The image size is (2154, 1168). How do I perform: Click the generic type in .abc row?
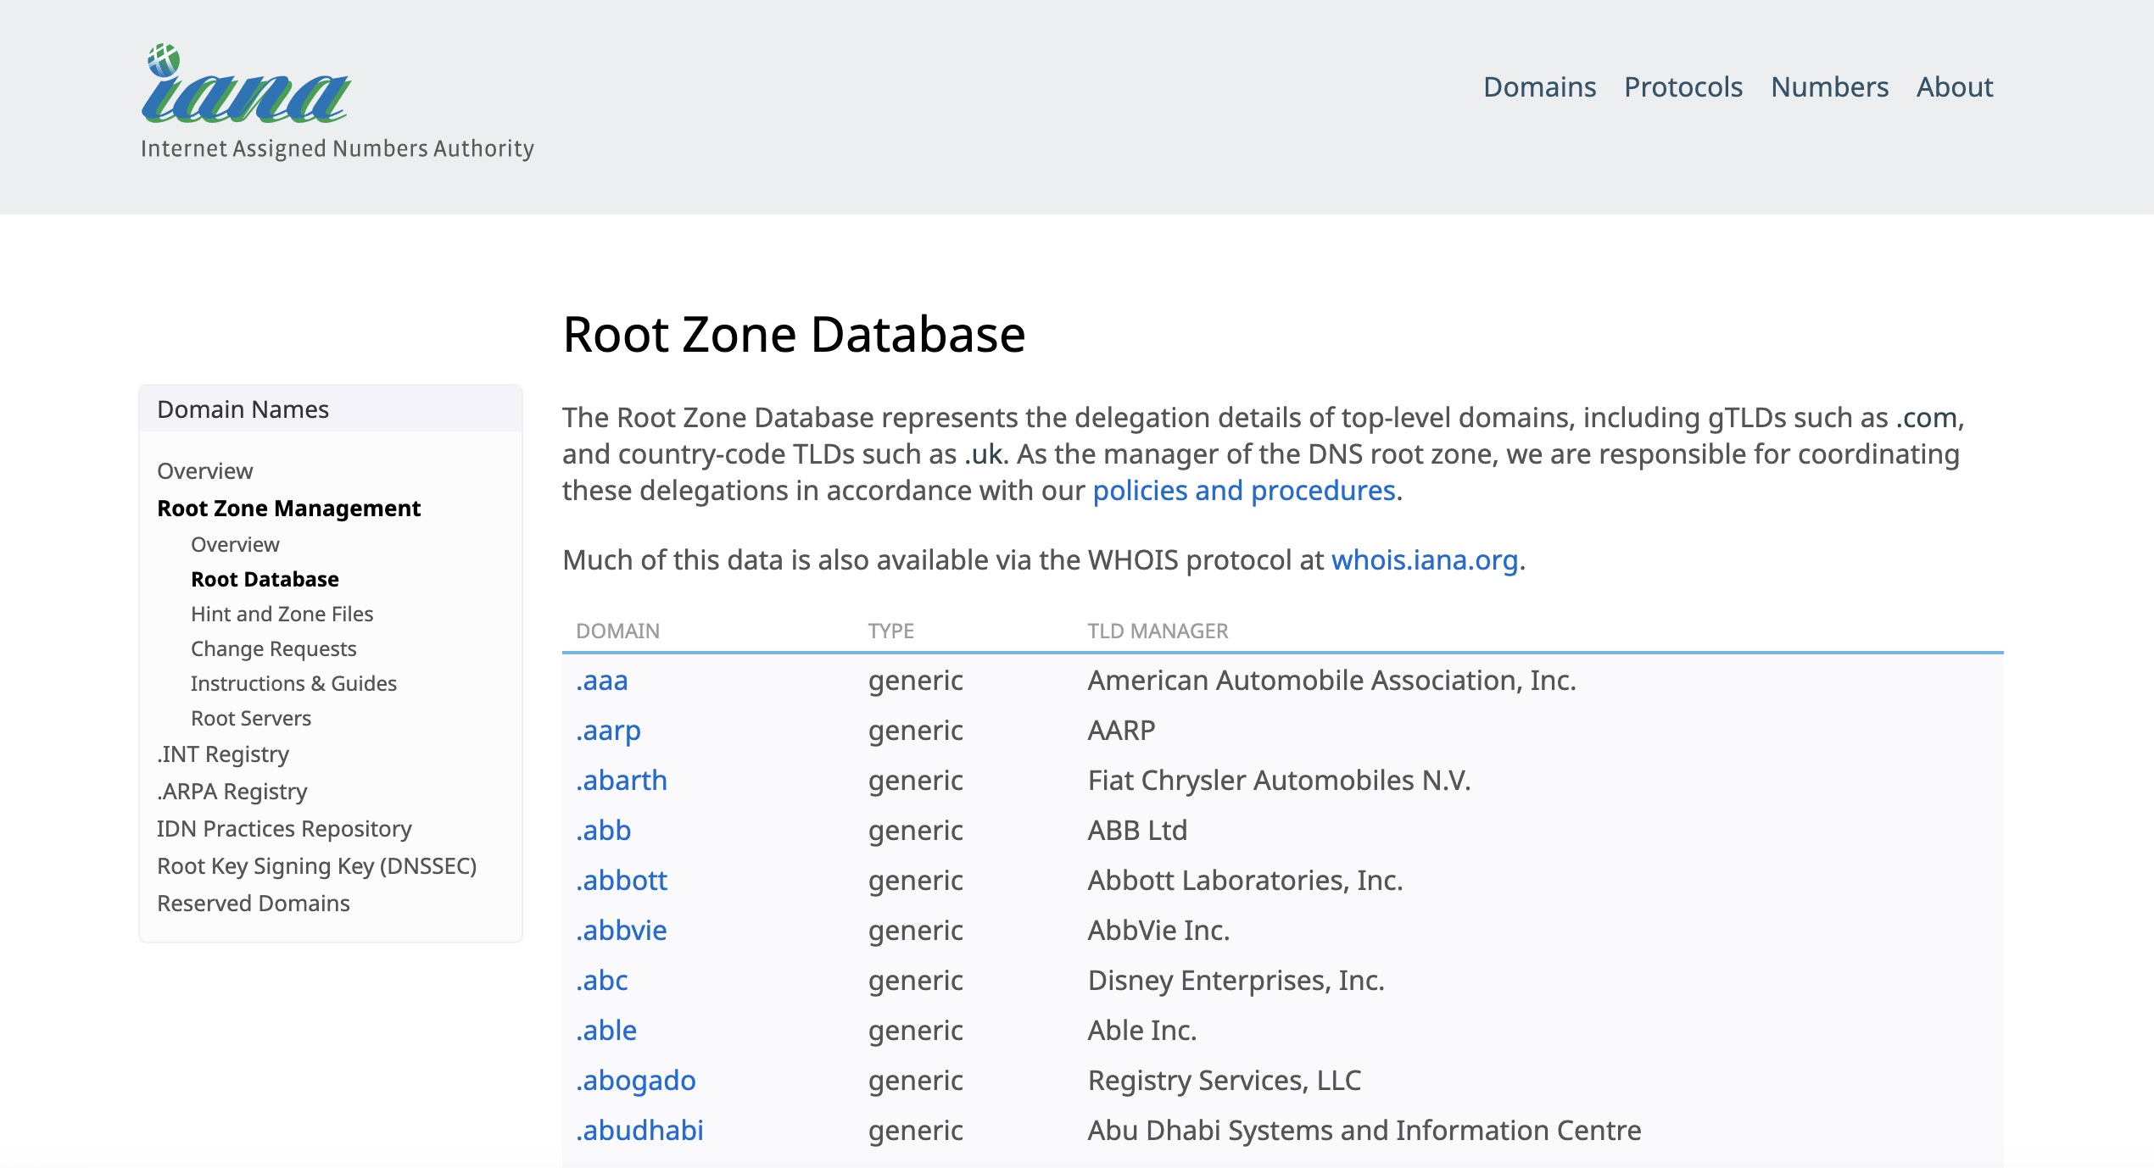tap(915, 980)
